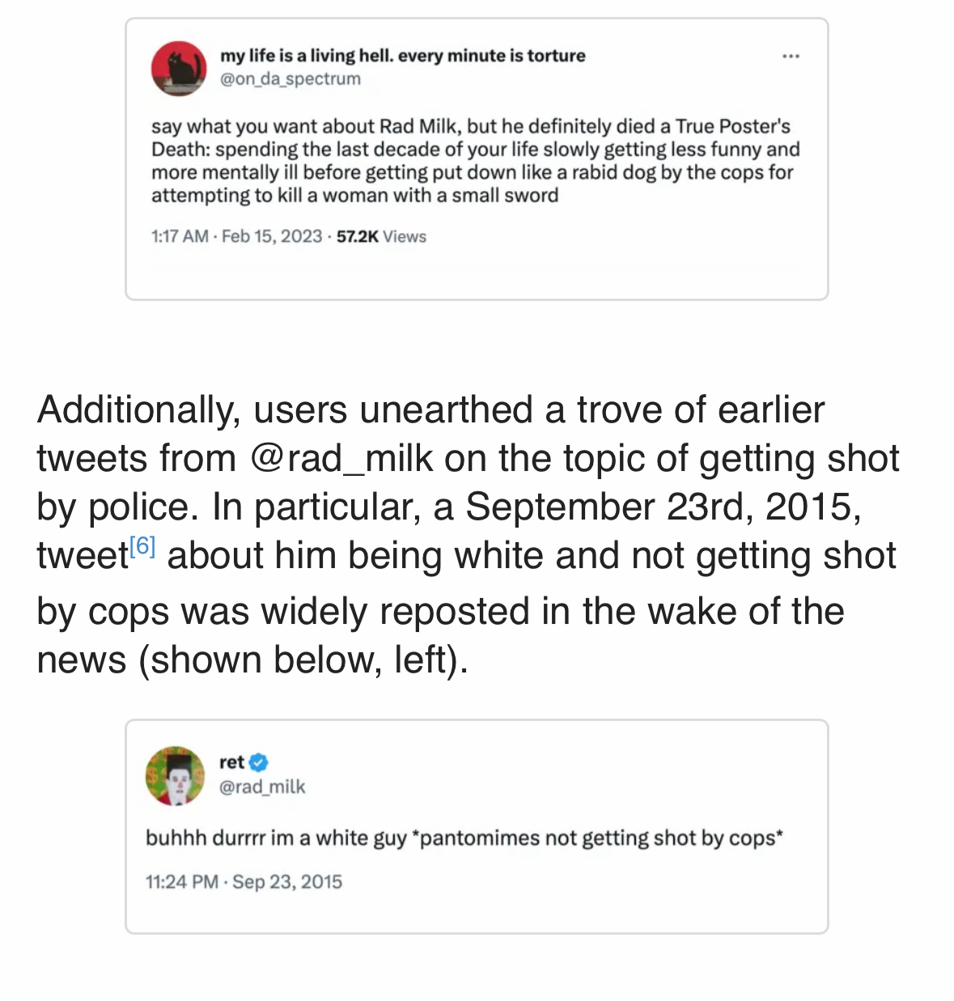Click the 11:24 PM tweet time

pos(182,882)
